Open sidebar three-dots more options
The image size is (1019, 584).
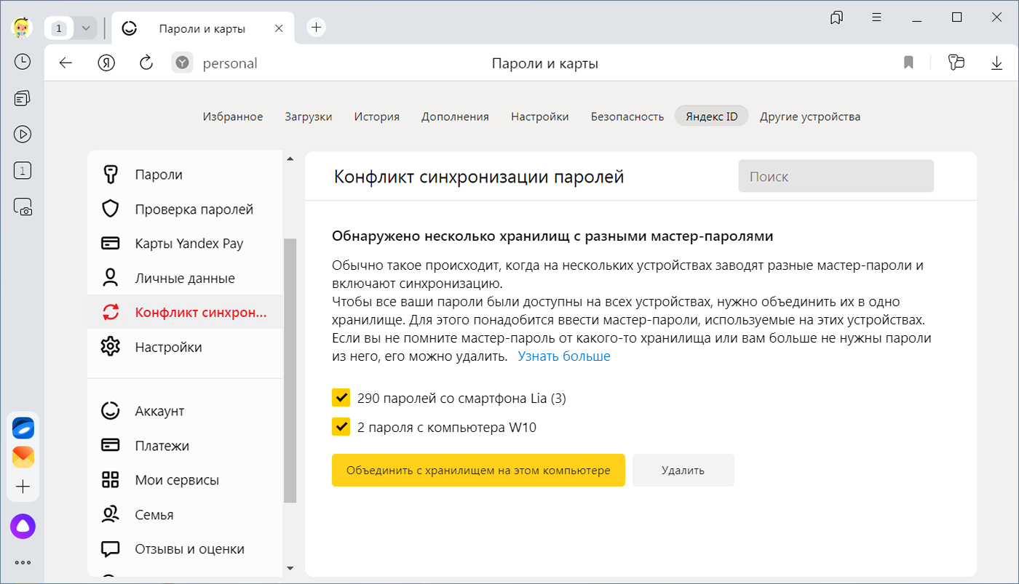tap(23, 562)
